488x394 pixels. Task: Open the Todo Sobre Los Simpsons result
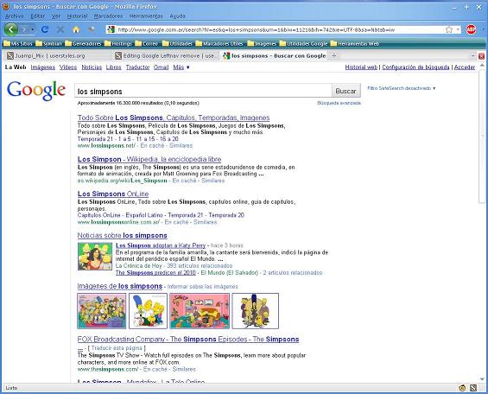[x=174, y=118]
